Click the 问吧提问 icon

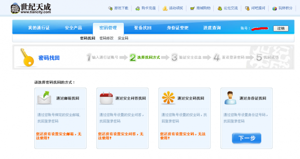click(247, 9)
